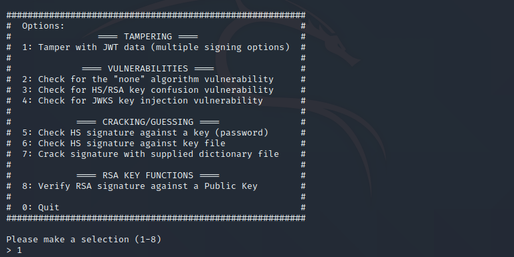Viewport: 514px width, 257px height.
Task: Click the top border row of hash characters
Action: 156,15
